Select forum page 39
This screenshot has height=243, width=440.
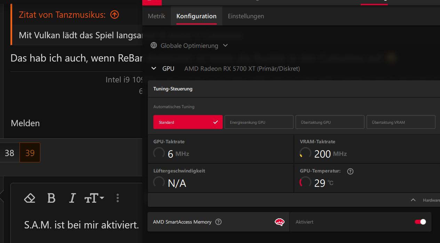point(30,153)
